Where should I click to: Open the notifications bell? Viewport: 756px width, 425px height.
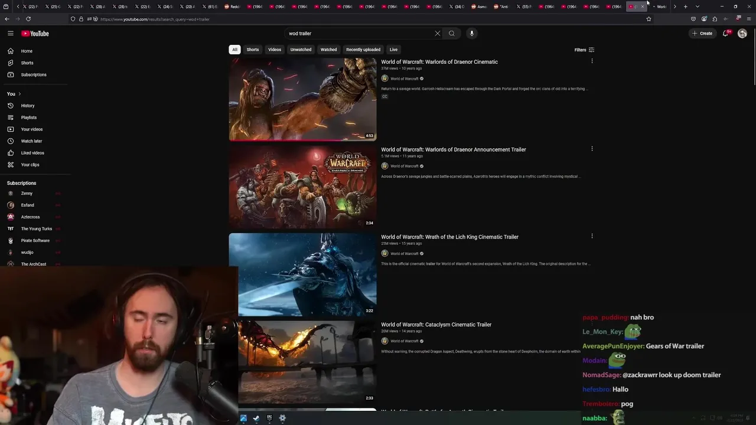coord(726,34)
